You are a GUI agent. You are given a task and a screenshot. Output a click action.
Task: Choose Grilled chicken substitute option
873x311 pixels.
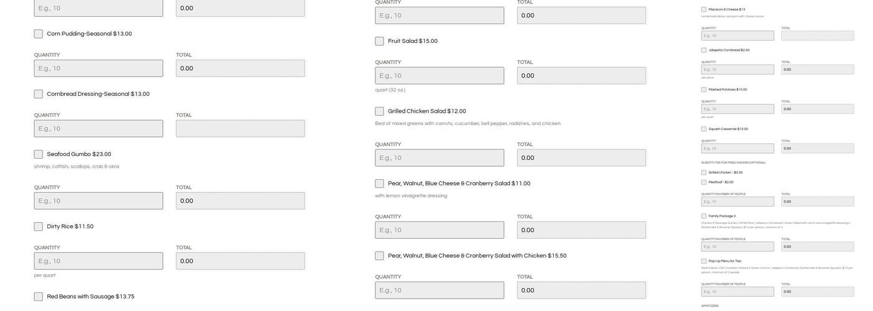704,173
